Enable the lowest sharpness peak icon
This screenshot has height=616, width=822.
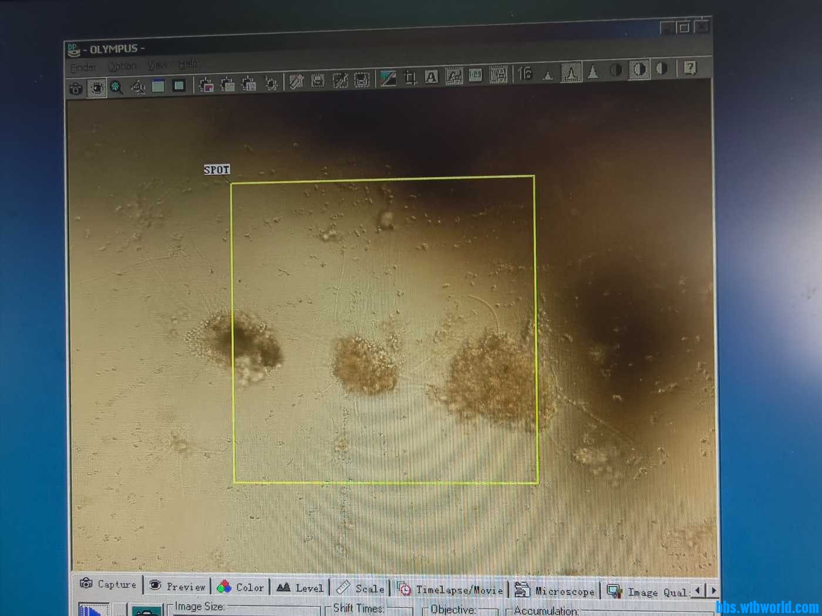click(548, 75)
